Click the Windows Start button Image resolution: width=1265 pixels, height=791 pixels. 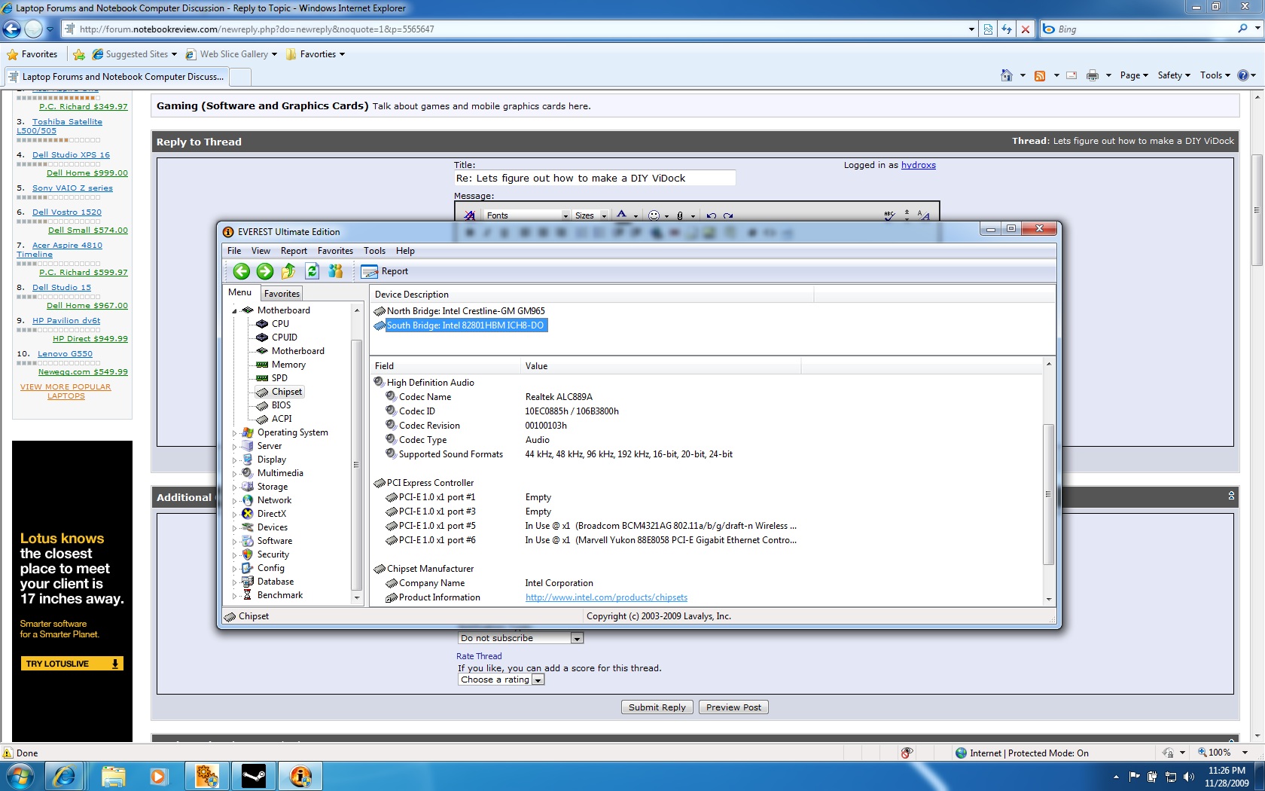click(x=20, y=776)
